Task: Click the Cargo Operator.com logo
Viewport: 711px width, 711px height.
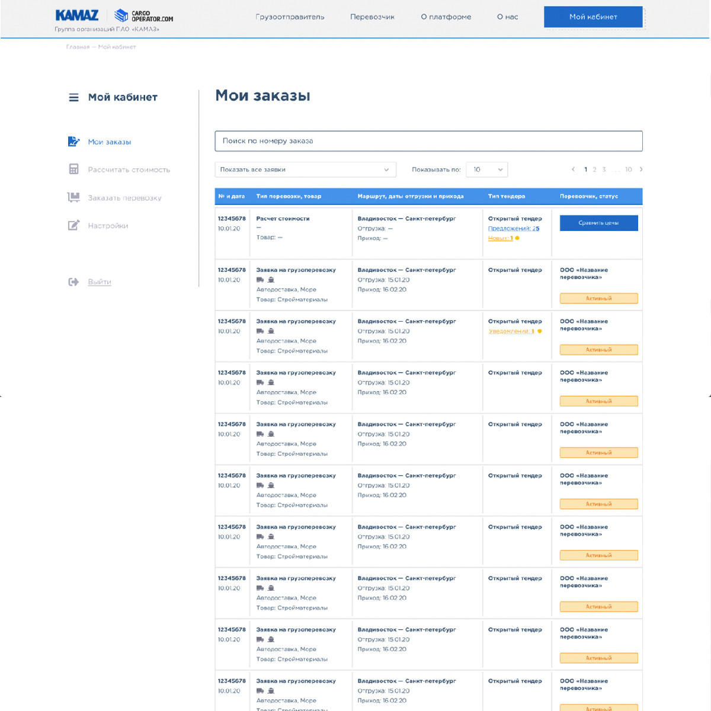Action: point(144,16)
